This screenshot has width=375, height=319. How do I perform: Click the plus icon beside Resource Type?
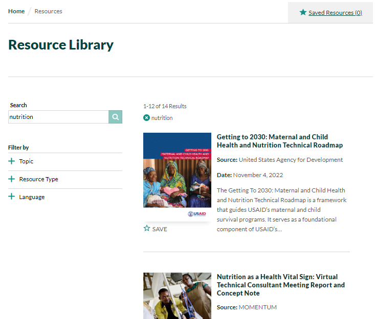(11, 179)
